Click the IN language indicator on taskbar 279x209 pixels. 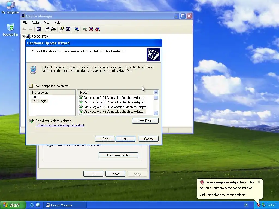246,205
